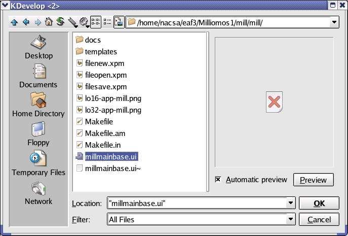
Task: Select file lo32-app-mill.png
Action: coord(108,110)
